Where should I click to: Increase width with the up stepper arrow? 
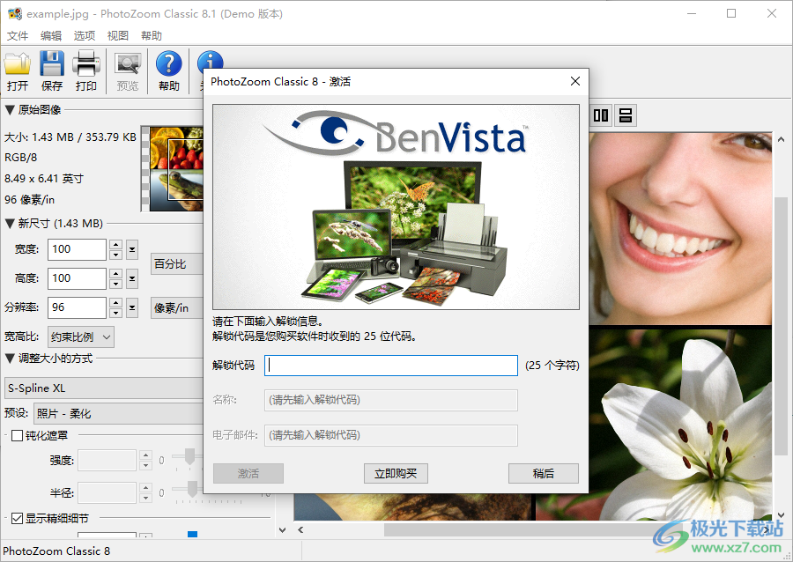[115, 245]
